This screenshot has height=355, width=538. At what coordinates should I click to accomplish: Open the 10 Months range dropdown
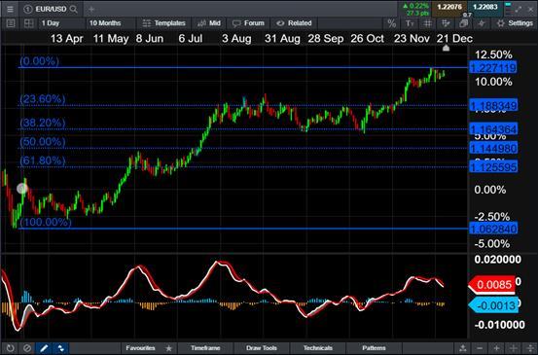(111, 23)
